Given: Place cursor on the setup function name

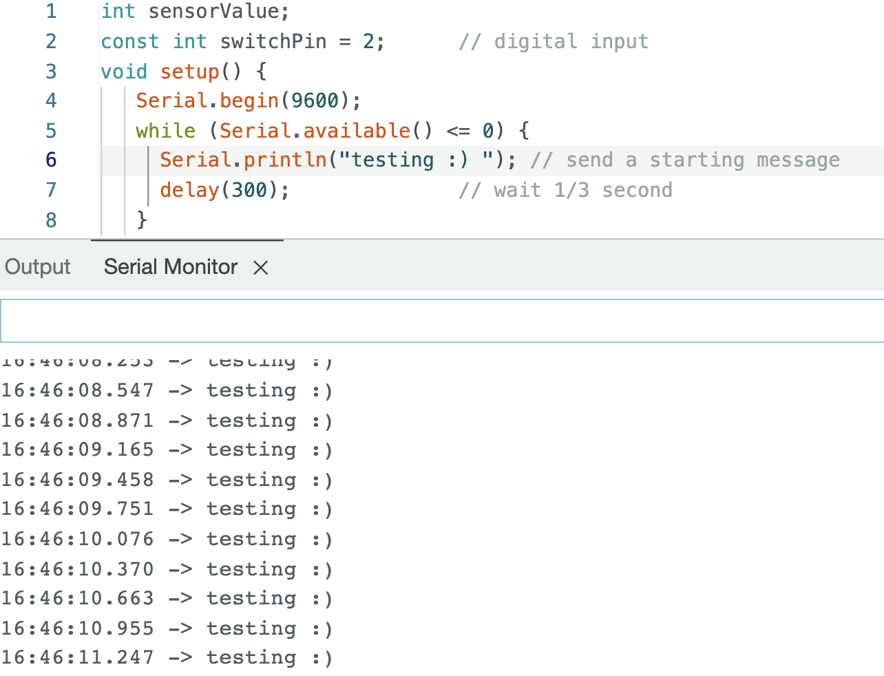Looking at the screenshot, I should tap(189, 72).
